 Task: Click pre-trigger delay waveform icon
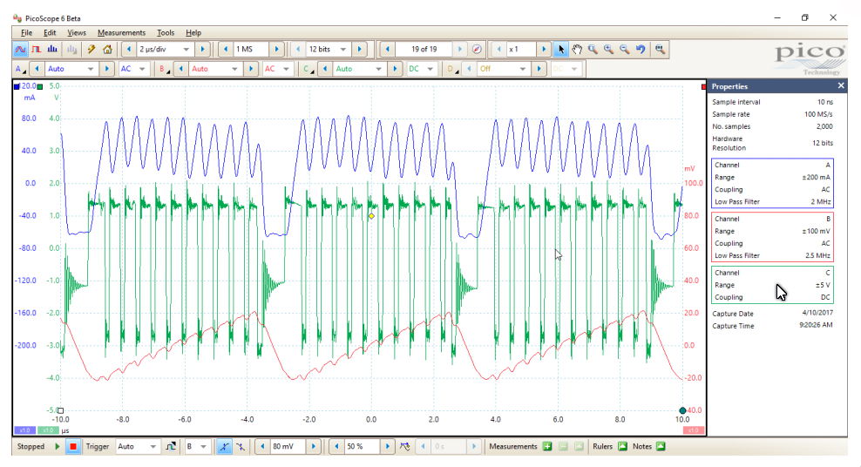[404, 447]
